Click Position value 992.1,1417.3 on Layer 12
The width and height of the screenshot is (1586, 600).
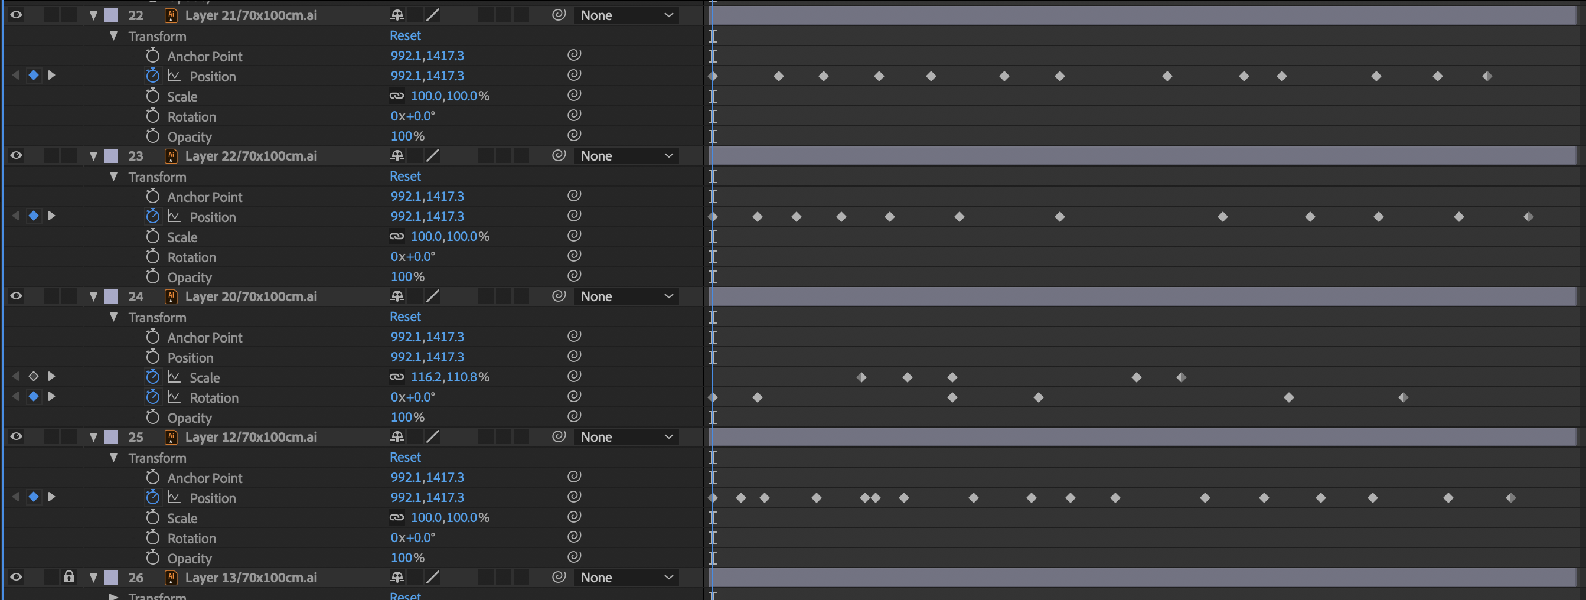coord(427,497)
